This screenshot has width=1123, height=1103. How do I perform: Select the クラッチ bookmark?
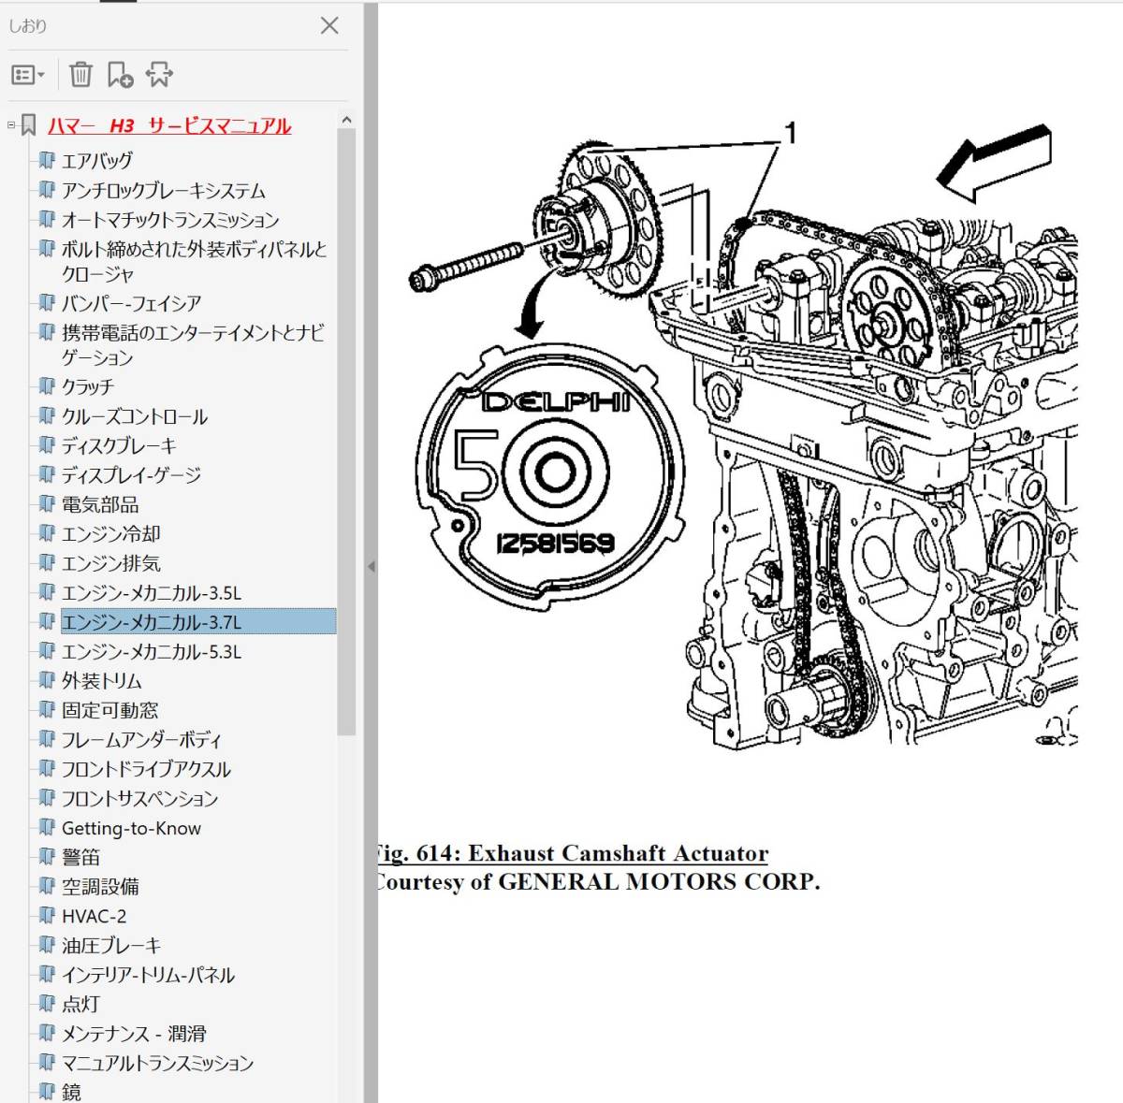click(x=88, y=386)
